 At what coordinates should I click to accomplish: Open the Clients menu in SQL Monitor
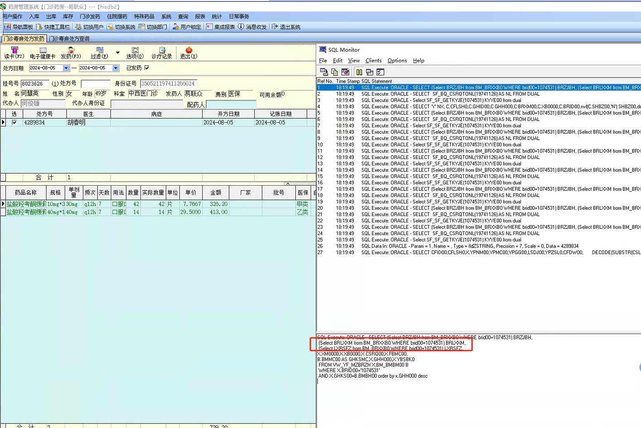[x=373, y=61]
